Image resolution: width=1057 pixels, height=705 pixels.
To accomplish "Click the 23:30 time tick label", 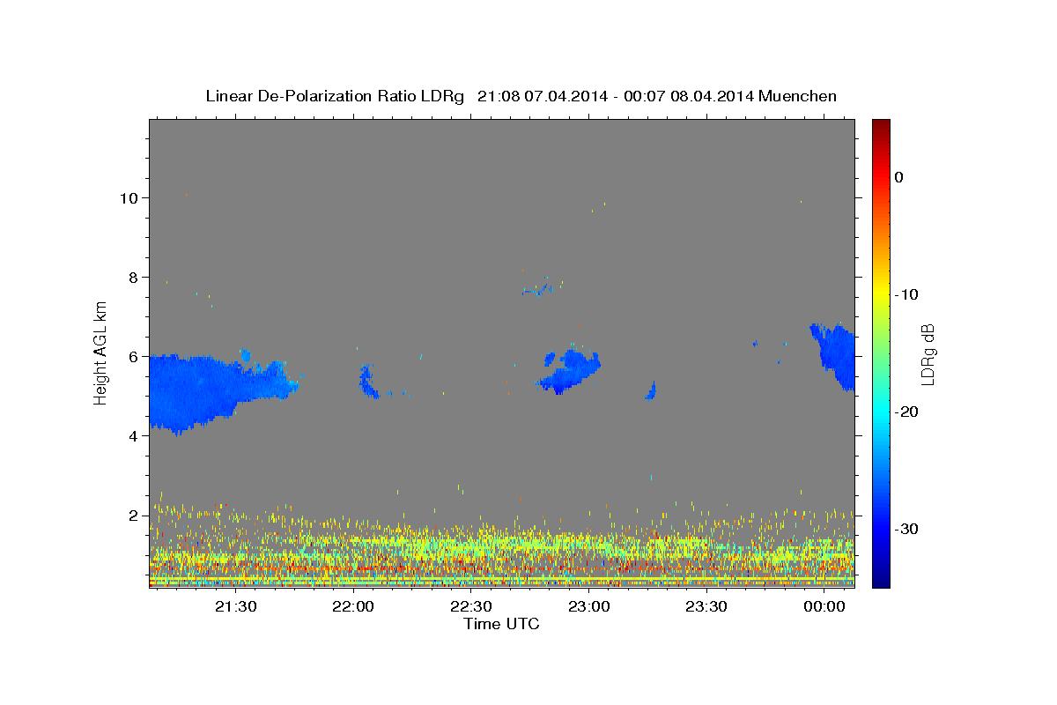I will click(x=707, y=606).
